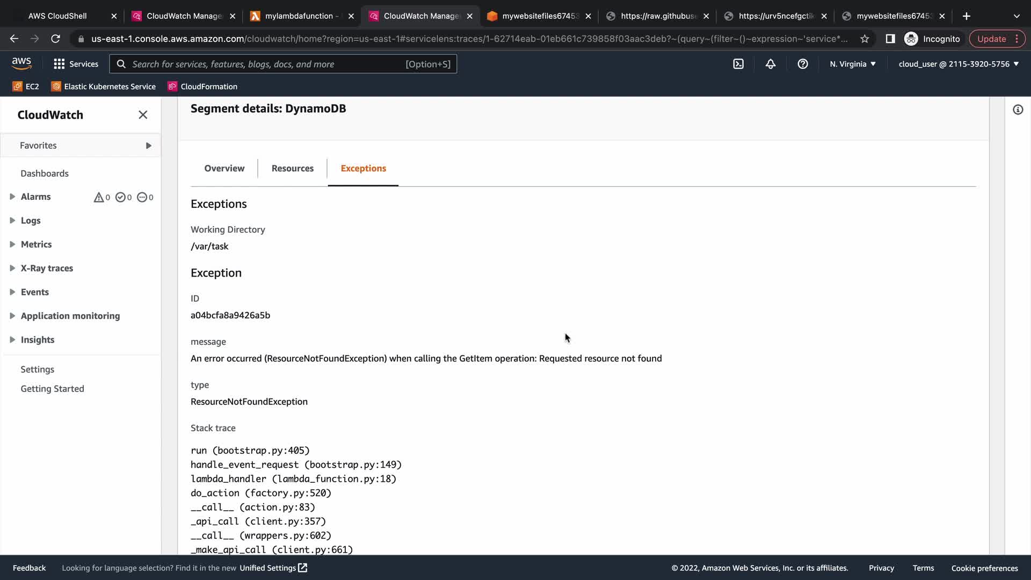Open the info panel icon on the right
Viewport: 1031px width, 580px height.
tap(1018, 110)
